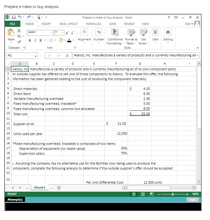
Task: Click the Format as Table icon
Action: coord(131,32)
